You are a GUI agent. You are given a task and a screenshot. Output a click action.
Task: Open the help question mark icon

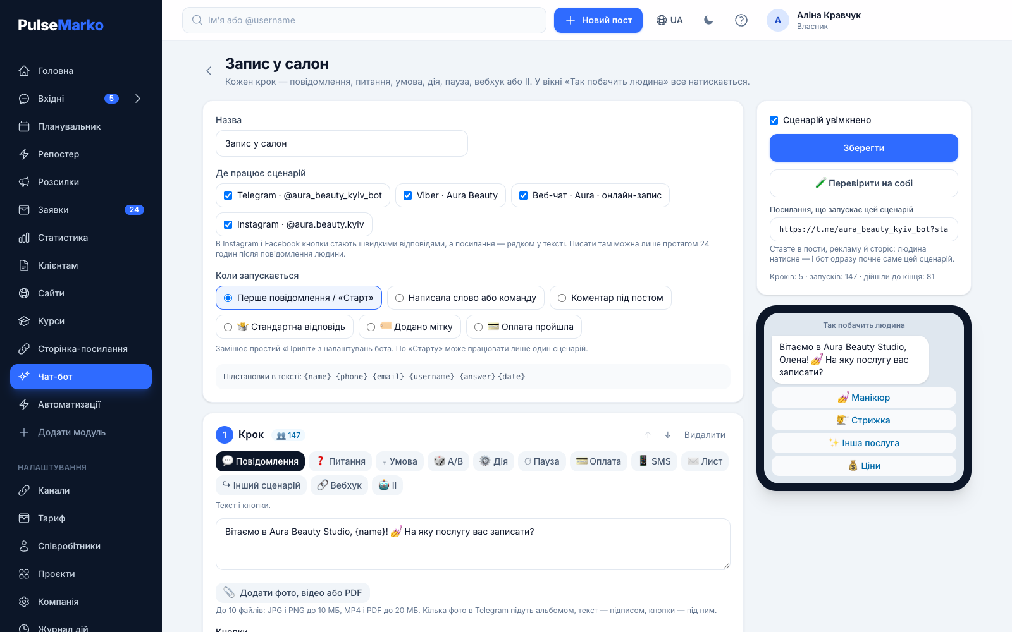[x=741, y=20]
